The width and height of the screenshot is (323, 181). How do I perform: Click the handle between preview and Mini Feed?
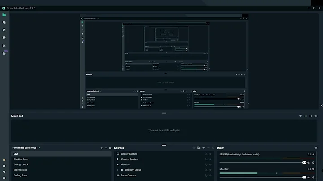tap(164, 113)
